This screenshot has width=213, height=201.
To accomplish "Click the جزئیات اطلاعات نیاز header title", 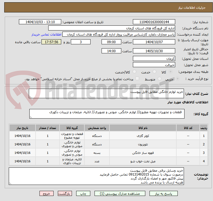I will [192, 8].
